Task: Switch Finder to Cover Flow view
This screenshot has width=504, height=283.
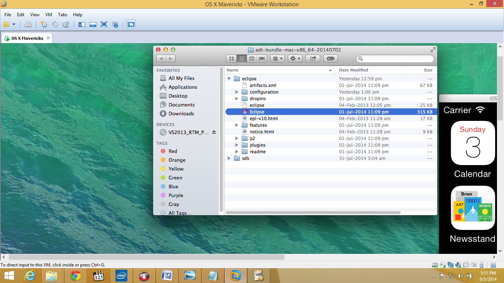Action: [262, 59]
